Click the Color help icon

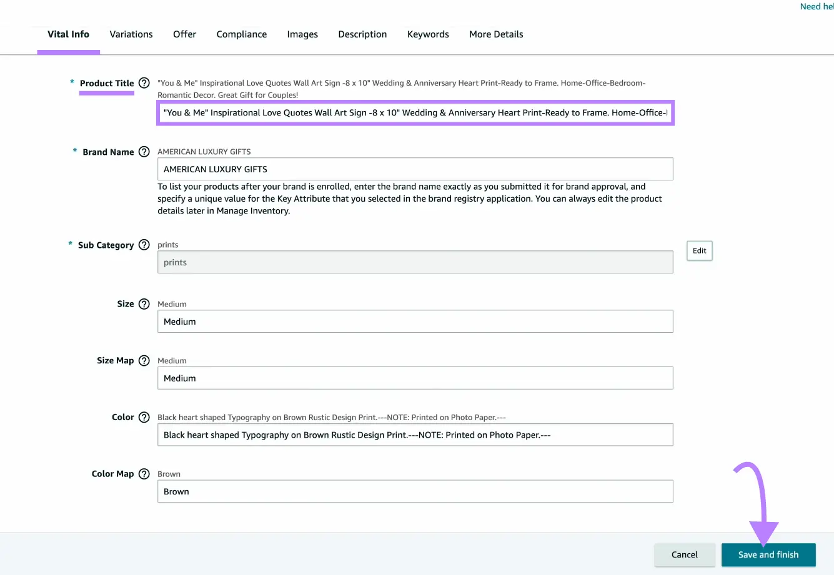tap(144, 417)
